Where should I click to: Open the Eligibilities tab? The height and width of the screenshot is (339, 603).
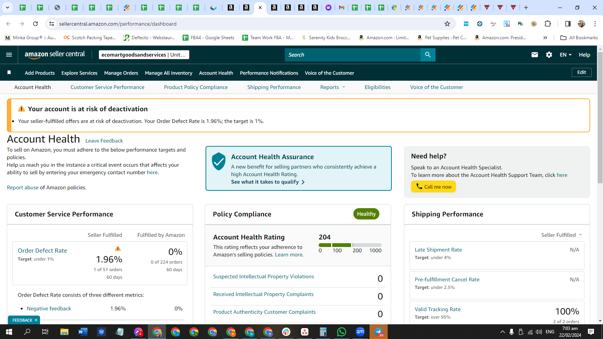click(x=377, y=87)
